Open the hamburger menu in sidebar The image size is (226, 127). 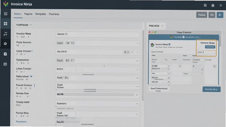point(5,14)
